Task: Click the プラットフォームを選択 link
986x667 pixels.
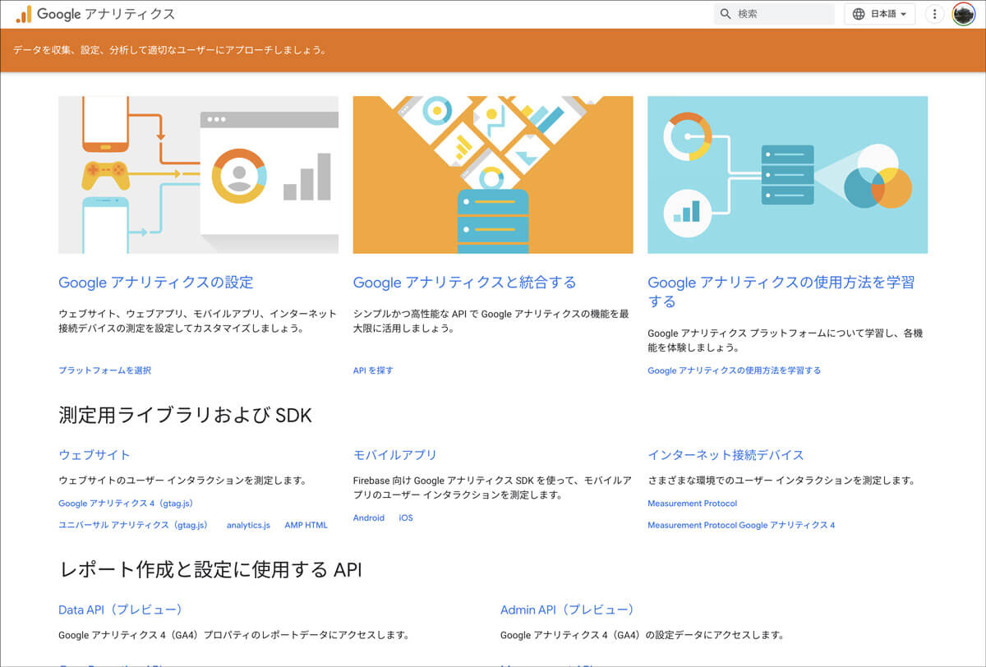Action: coord(104,370)
